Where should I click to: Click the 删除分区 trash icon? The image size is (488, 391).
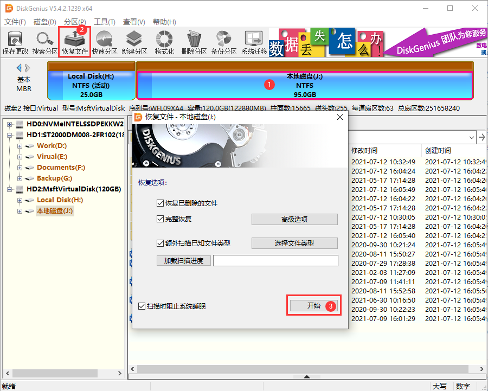pos(194,43)
